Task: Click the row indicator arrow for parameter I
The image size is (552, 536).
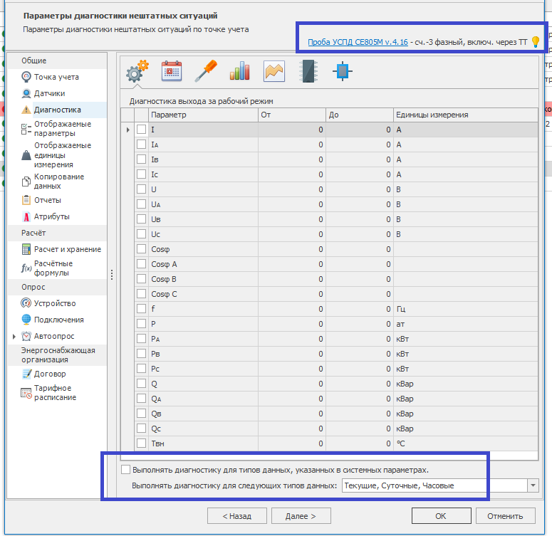Action: click(127, 130)
